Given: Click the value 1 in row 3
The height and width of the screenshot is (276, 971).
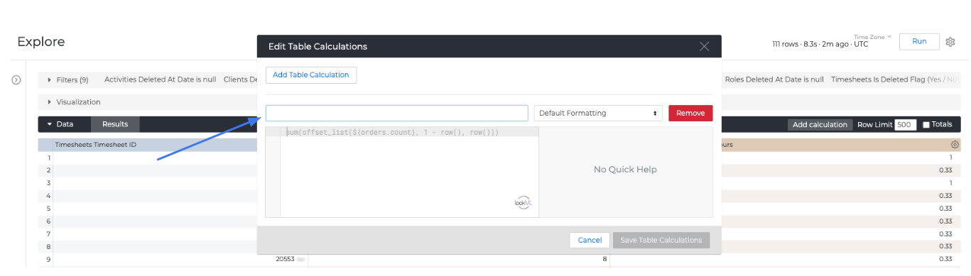Looking at the screenshot, I should pos(950,183).
